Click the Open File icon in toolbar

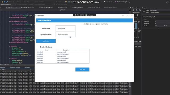(x=2, y=2)
